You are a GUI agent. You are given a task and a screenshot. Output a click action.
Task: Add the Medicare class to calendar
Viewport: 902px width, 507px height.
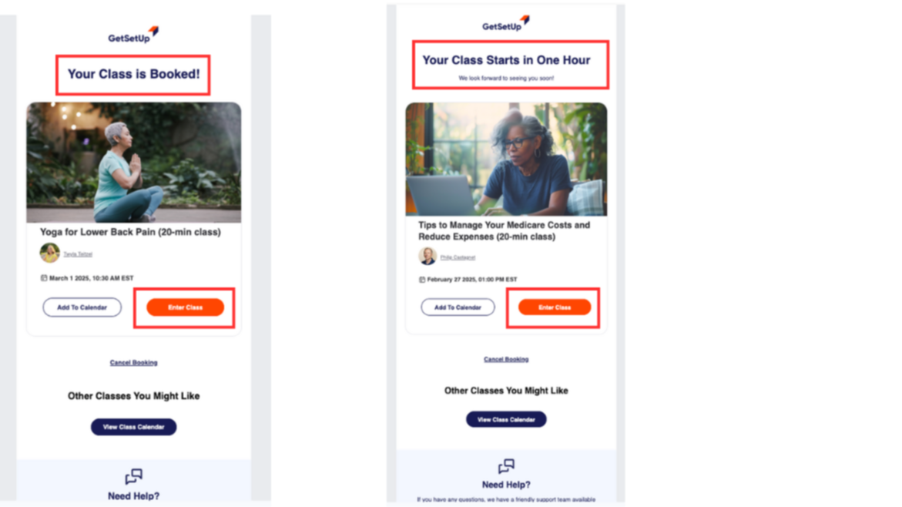coord(458,307)
